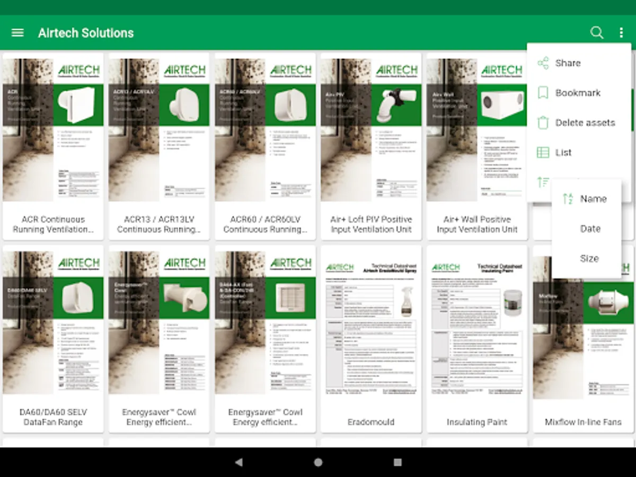Sort documents by Name
Screen dimensions: 636x477
coord(586,199)
